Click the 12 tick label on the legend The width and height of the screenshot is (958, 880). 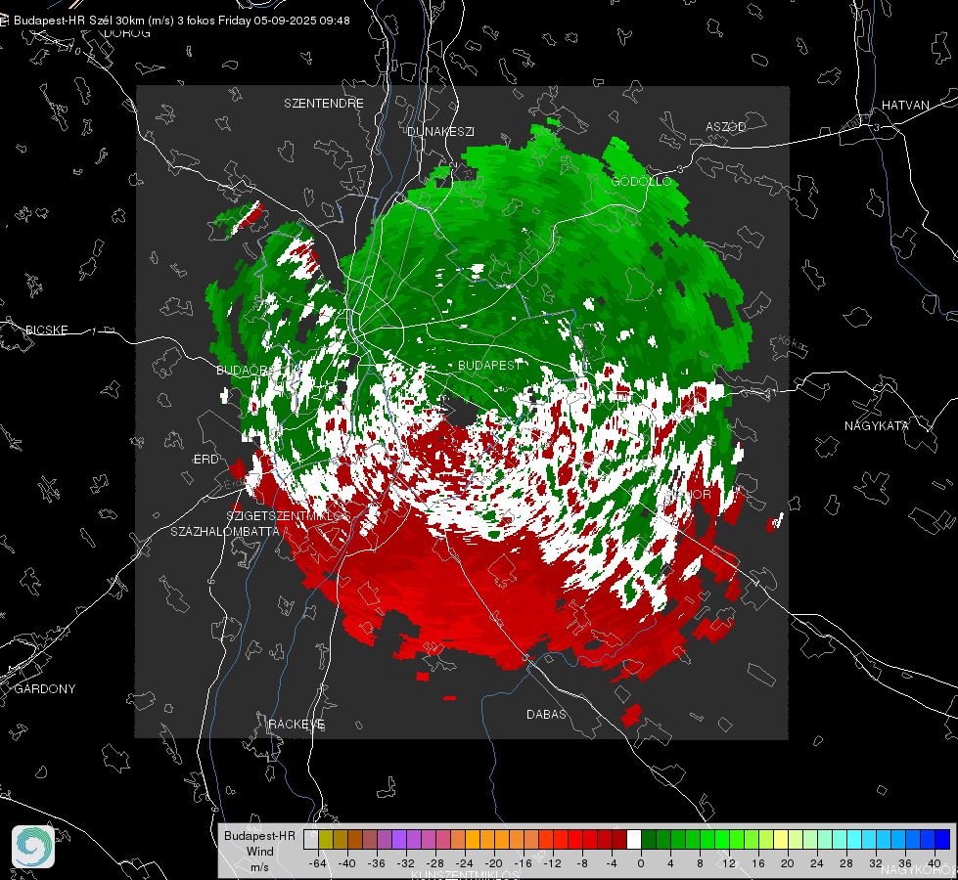point(729,863)
